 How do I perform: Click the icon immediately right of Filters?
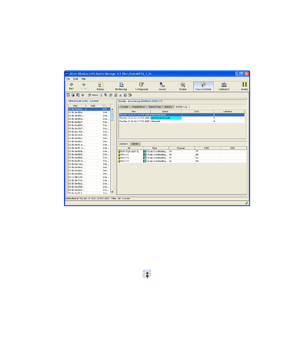coord(101,95)
